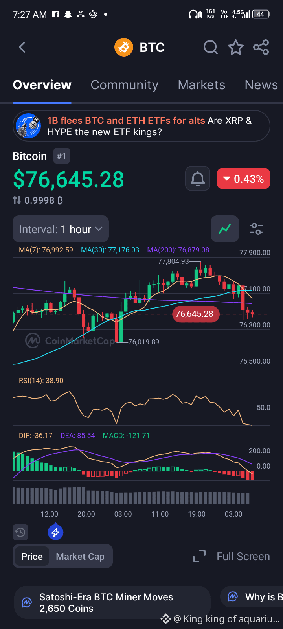283x629 pixels.
Task: Tap DIF: -36.17 label
Action: [36, 435]
